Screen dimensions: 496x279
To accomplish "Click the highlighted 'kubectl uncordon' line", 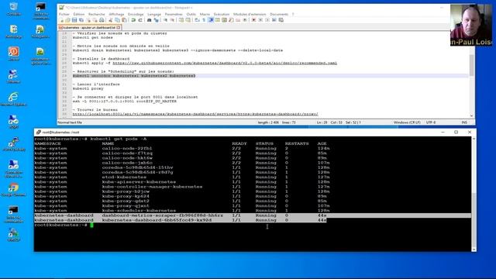I will pos(134,76).
